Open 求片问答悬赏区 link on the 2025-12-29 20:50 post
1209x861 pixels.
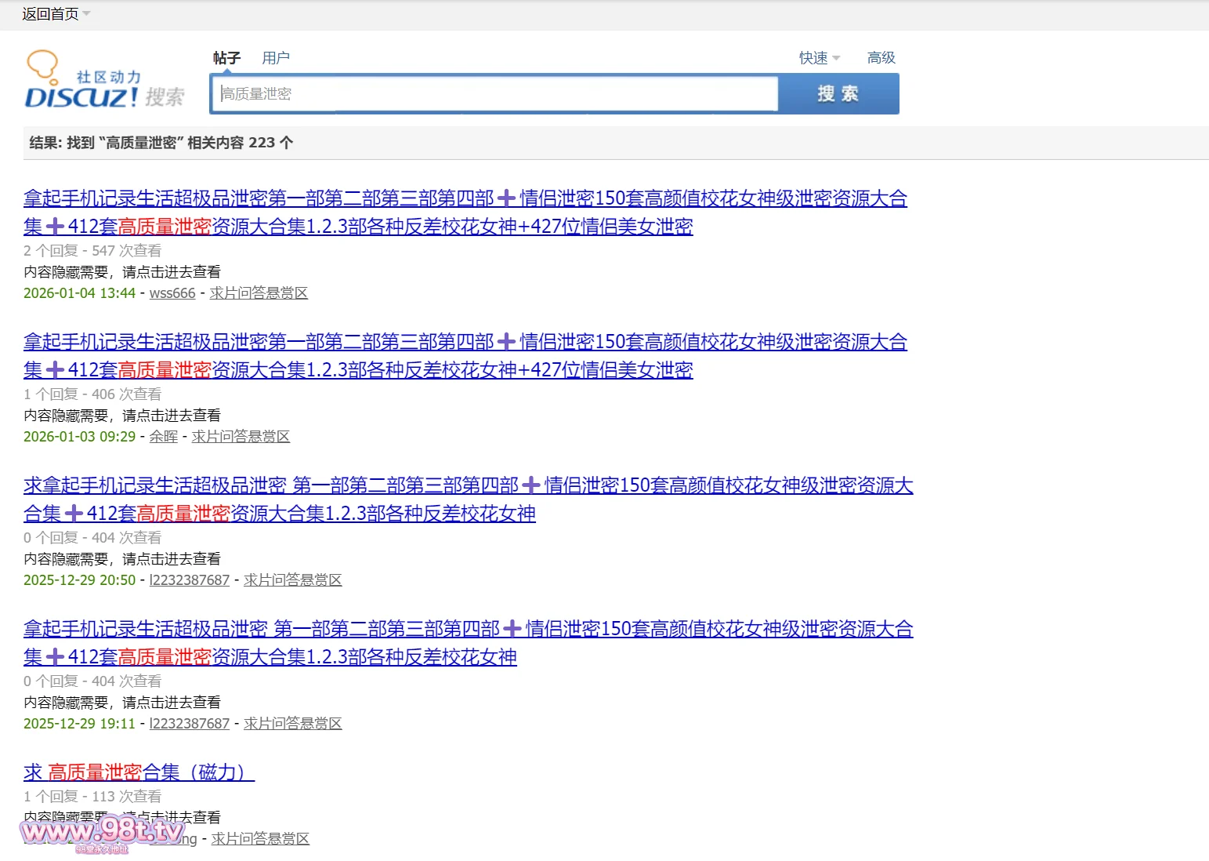(293, 580)
